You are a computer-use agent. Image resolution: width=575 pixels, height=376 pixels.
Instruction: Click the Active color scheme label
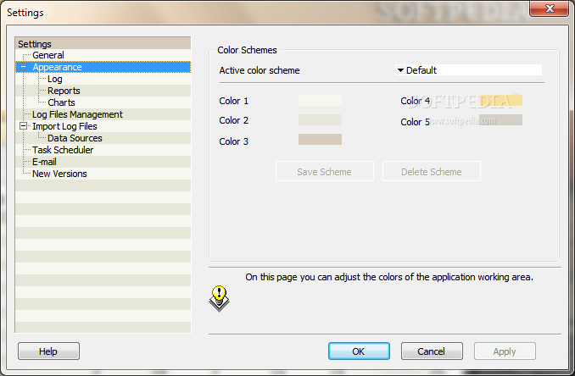260,70
